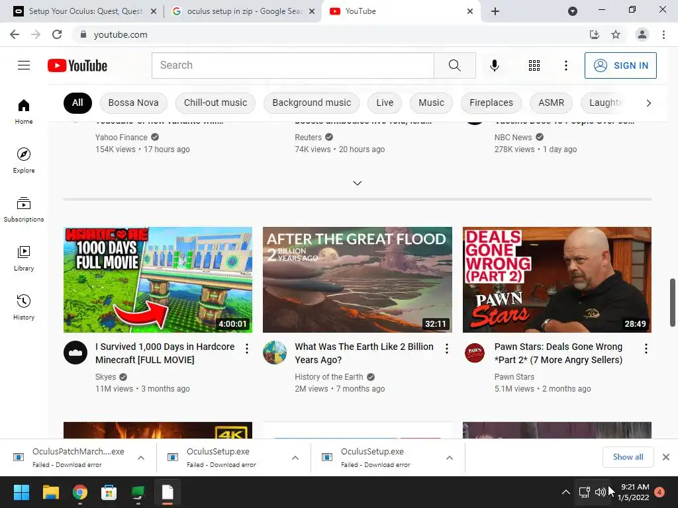Image resolution: width=678 pixels, height=508 pixels.
Task: Show hidden system tray icons
Action: (565, 492)
